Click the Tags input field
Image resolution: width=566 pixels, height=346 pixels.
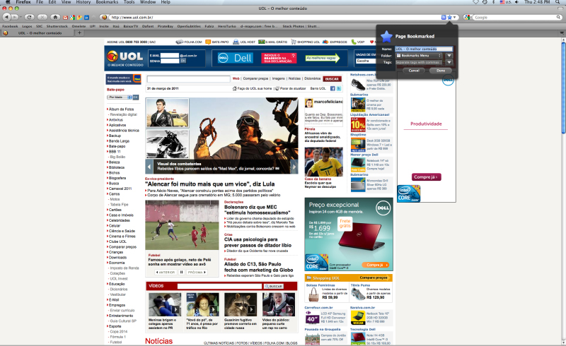[419, 62]
